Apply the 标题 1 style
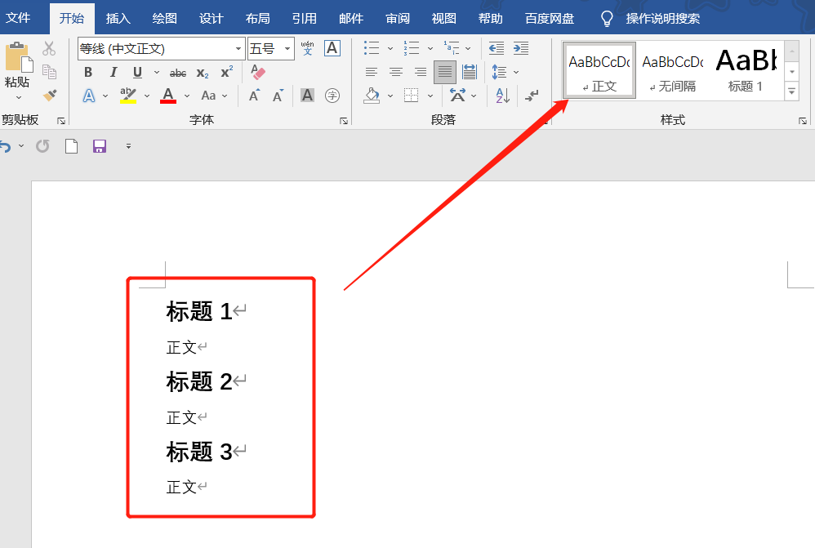The image size is (815, 548). 746,70
